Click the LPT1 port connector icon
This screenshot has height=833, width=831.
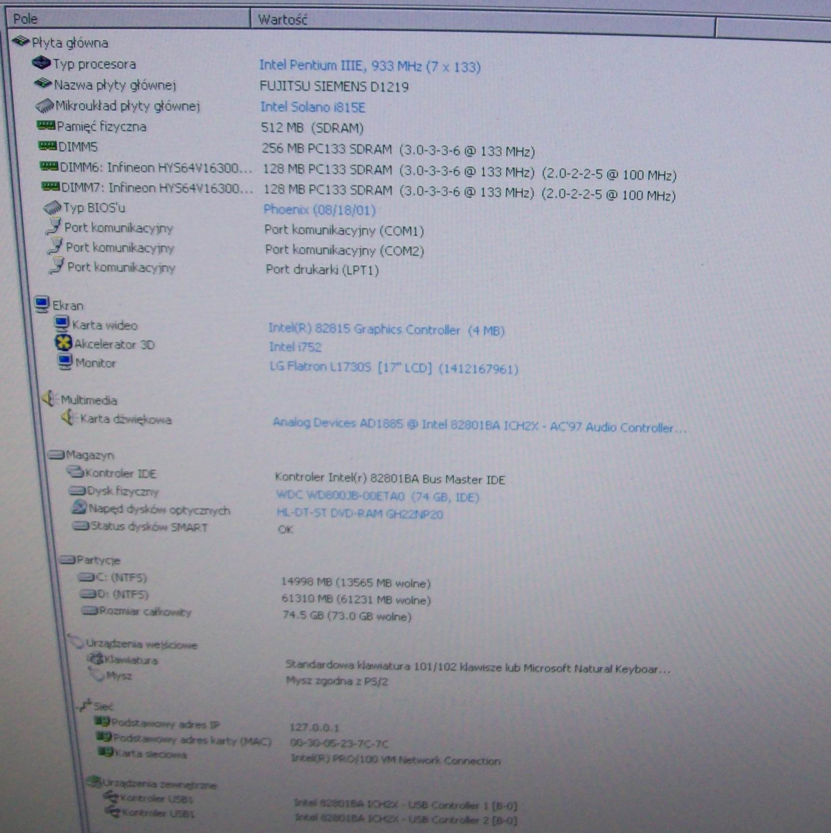pos(57,266)
